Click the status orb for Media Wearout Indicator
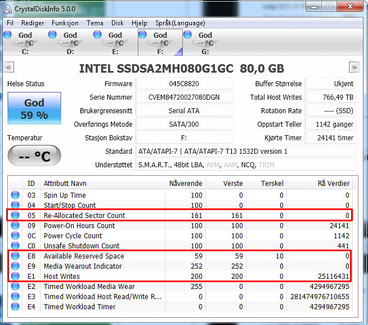 [15, 266]
